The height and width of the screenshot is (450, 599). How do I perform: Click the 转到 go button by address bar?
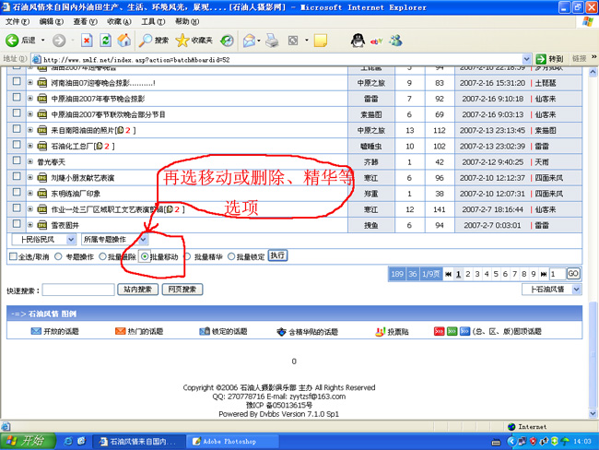click(x=550, y=59)
